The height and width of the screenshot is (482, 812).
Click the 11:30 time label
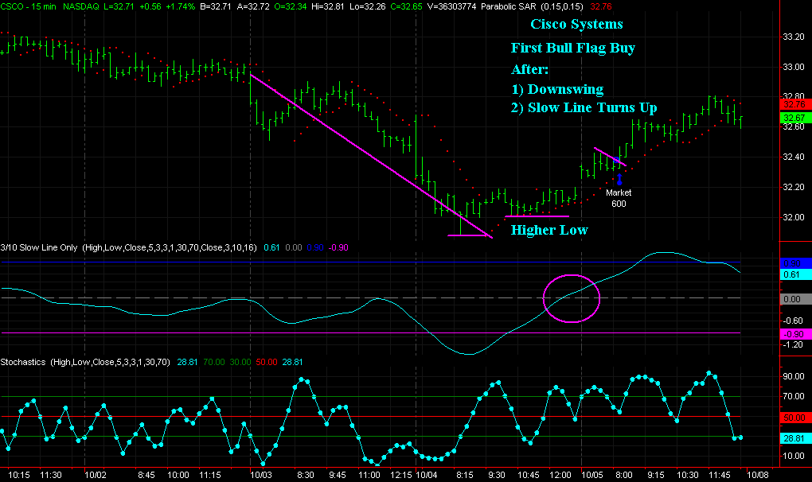pos(51,475)
